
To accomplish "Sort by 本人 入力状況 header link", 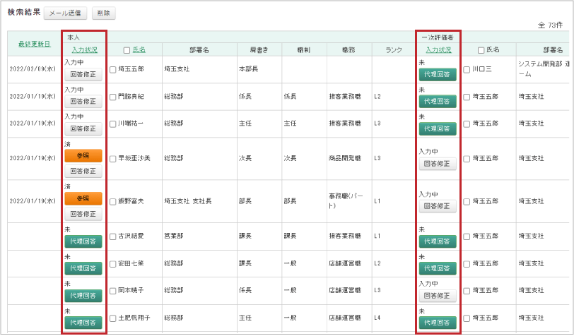I will pyautogui.click(x=85, y=50).
